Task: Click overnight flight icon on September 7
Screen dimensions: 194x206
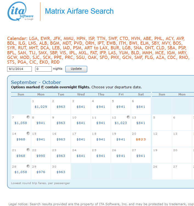Action: [28, 117]
